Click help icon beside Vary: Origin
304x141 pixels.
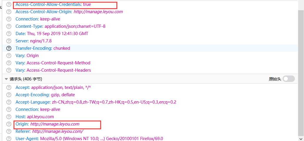click(9, 56)
